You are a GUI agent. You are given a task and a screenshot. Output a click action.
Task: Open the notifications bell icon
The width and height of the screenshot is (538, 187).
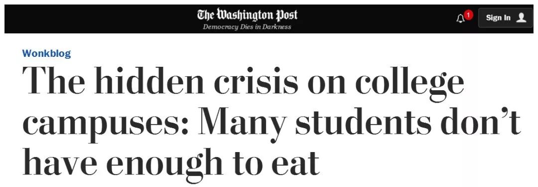[x=460, y=18]
